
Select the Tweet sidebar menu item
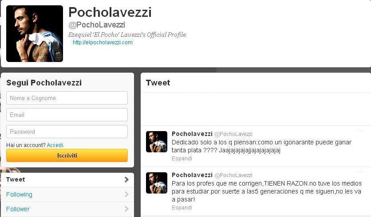[x=67, y=180]
